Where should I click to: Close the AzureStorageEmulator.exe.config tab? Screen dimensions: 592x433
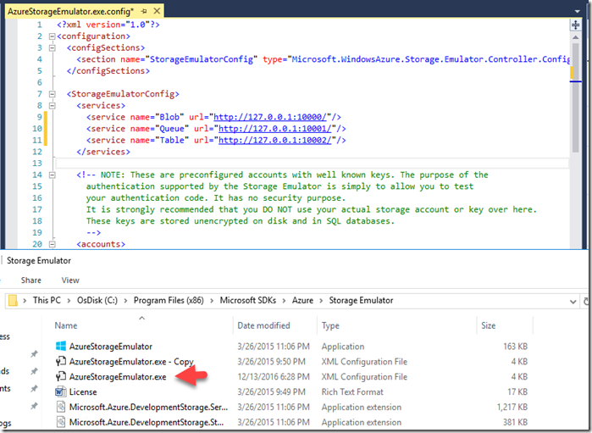[x=157, y=11]
